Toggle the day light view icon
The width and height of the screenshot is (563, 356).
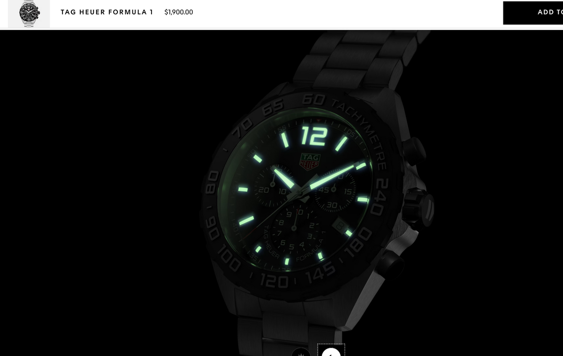click(x=300, y=352)
